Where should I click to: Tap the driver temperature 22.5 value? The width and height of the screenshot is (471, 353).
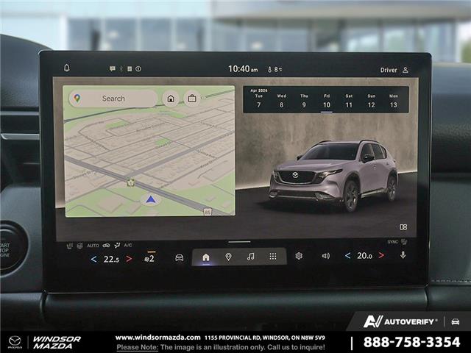[x=111, y=259]
